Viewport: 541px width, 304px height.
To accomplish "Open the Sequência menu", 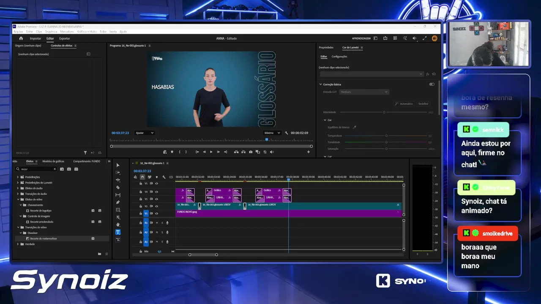I will tap(51, 32).
